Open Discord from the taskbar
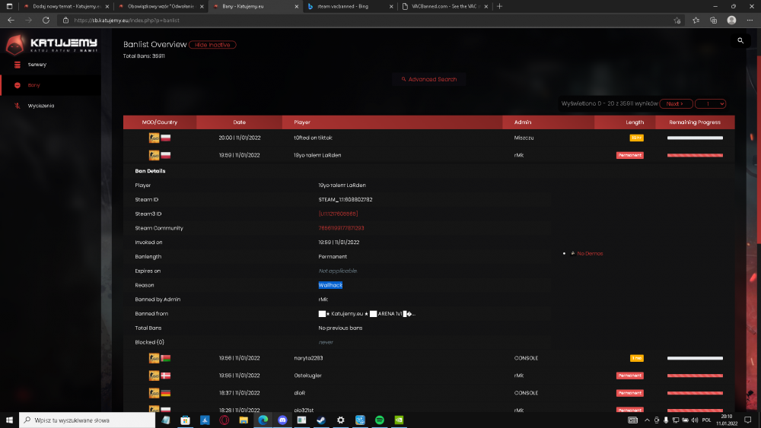Viewport: 761px width, 428px height. pyautogui.click(x=282, y=420)
